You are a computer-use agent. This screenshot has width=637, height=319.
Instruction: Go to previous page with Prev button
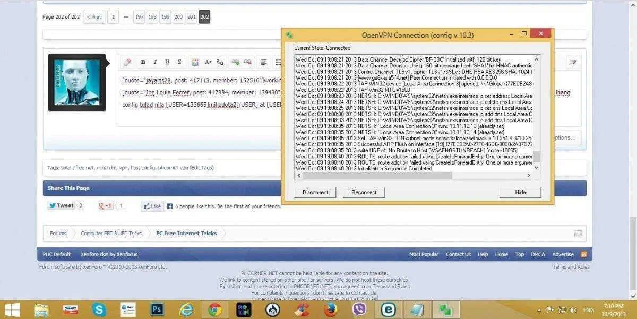coord(94,17)
